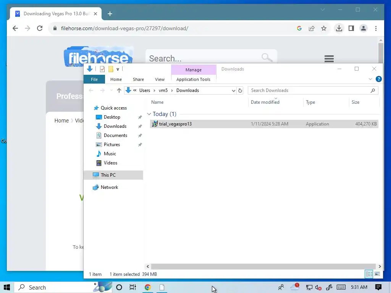Open Documents in the navigation pane
This screenshot has height=293, width=391.
tap(115, 135)
